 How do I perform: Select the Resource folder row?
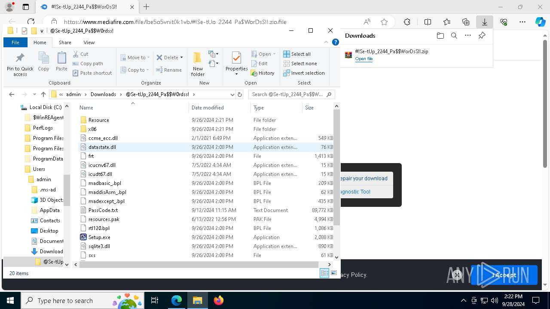(x=98, y=120)
